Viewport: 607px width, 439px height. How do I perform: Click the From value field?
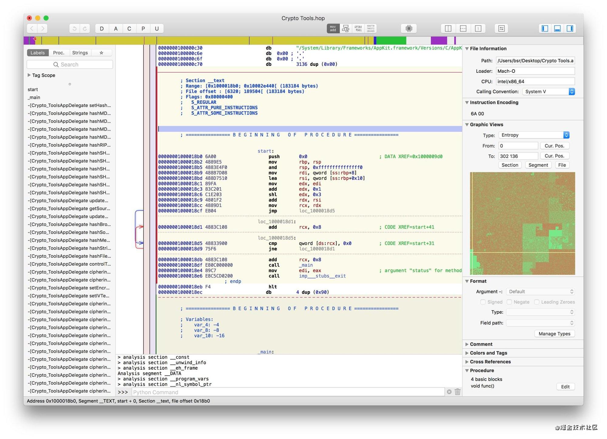tap(518, 146)
